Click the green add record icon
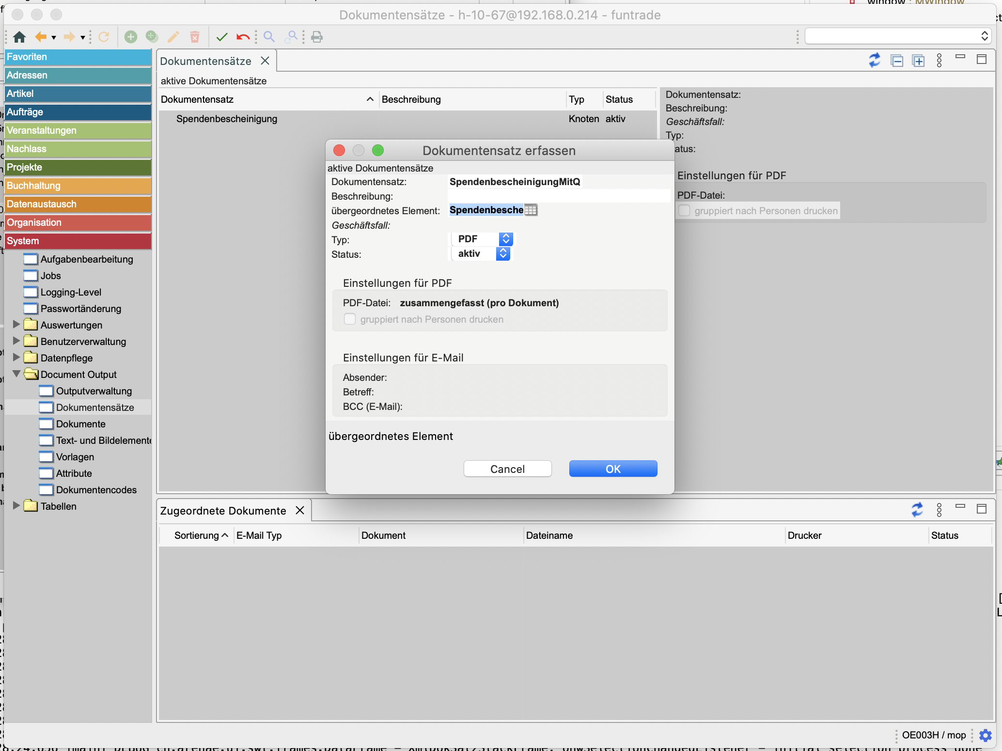Viewport: 1002px width, 751px height. coord(130,37)
